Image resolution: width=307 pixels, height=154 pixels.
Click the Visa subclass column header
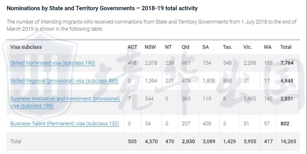point(26,47)
